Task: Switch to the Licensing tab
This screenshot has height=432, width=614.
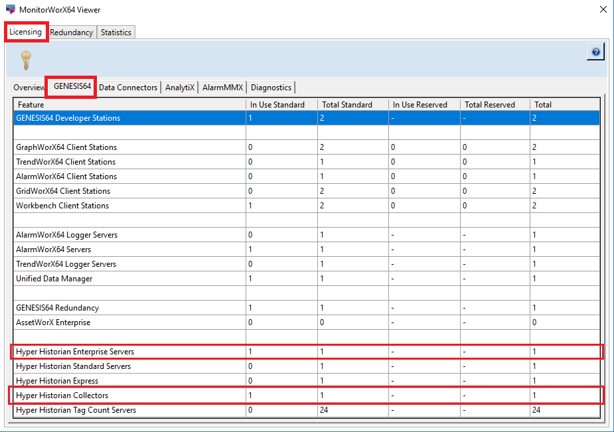Action: (25, 32)
